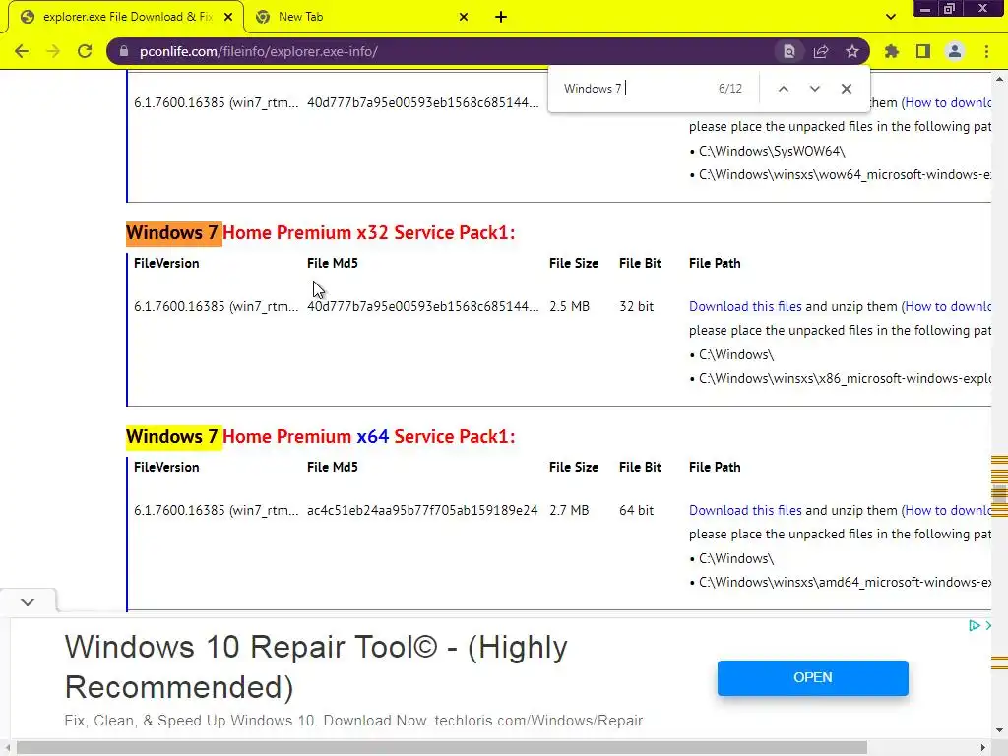Click the Windows 7 Home Premium x32 heading
The width and height of the screenshot is (1008, 756).
click(x=321, y=232)
